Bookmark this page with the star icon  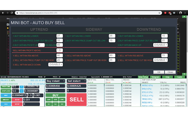[159, 13]
